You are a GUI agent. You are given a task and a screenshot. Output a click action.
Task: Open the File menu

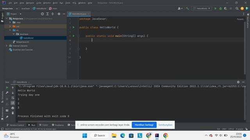coord(10,3)
